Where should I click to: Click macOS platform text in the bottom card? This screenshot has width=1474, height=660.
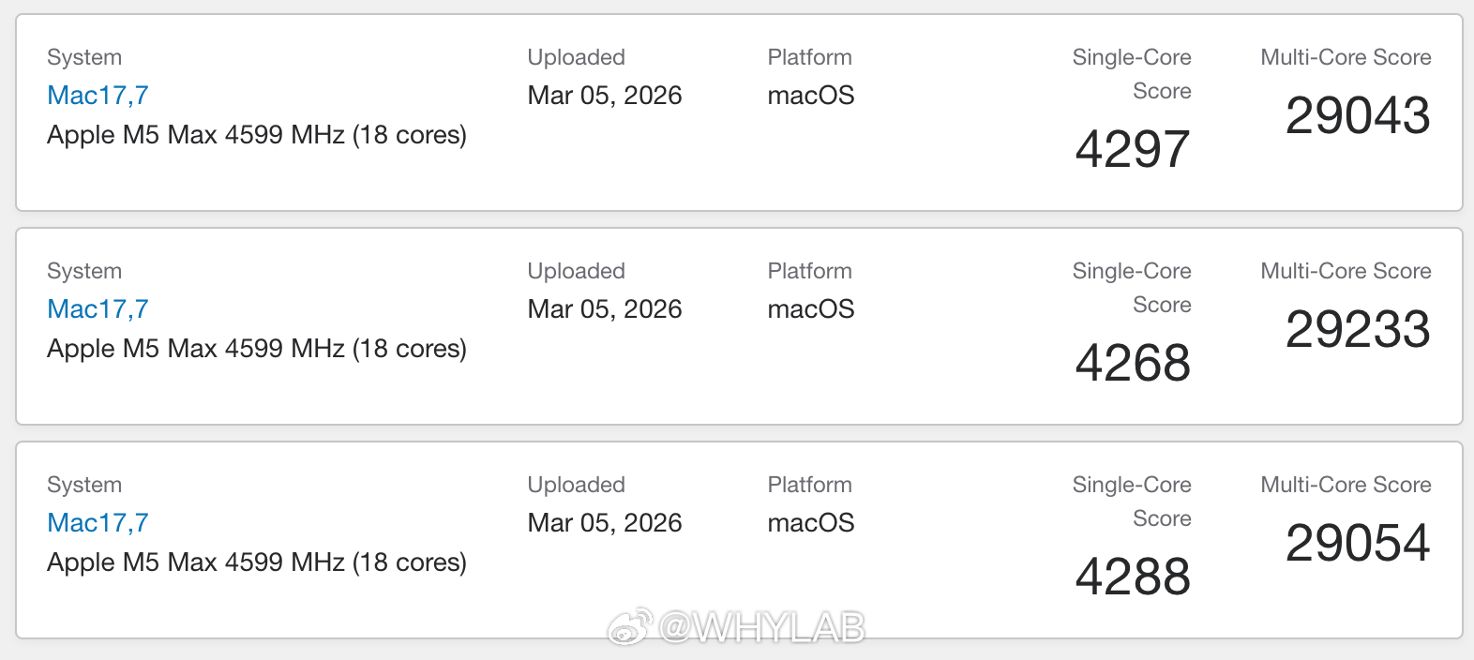[x=811, y=523]
